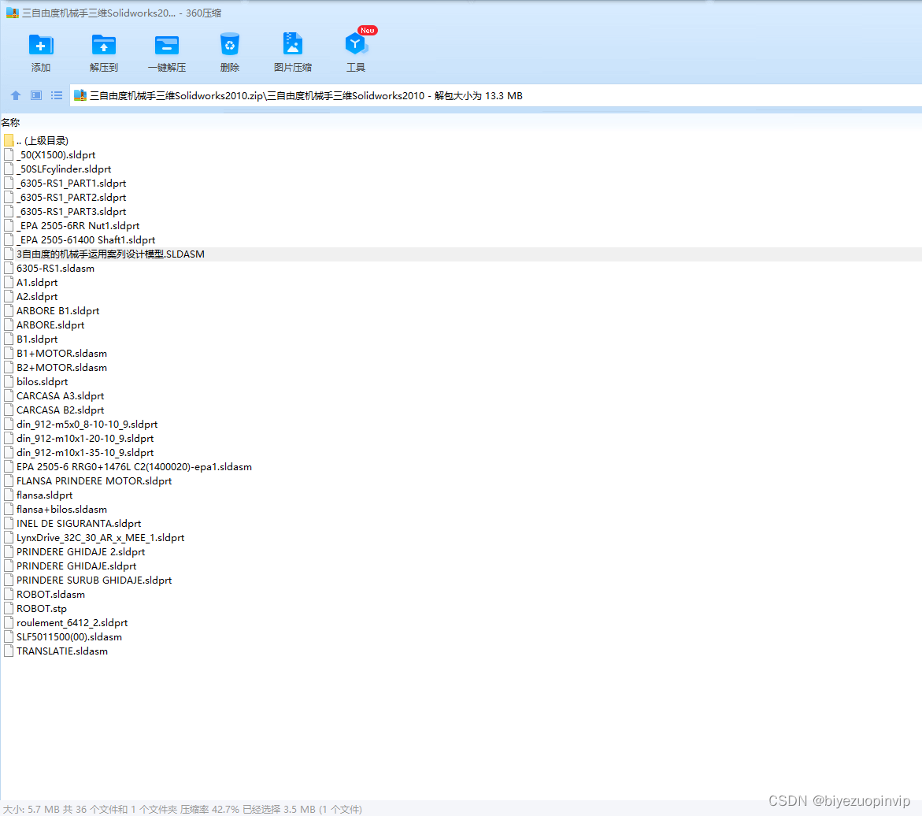The image size is (922, 816).
Task: Select B2+MOTOR.sldasm
Action: tap(61, 368)
